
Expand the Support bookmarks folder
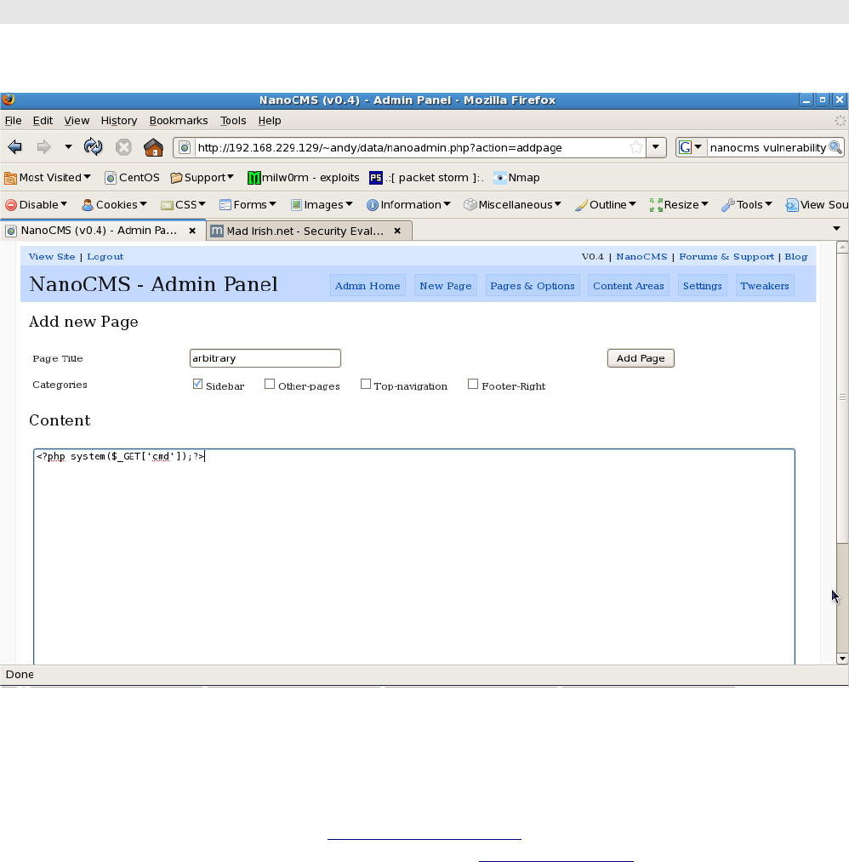click(x=202, y=178)
